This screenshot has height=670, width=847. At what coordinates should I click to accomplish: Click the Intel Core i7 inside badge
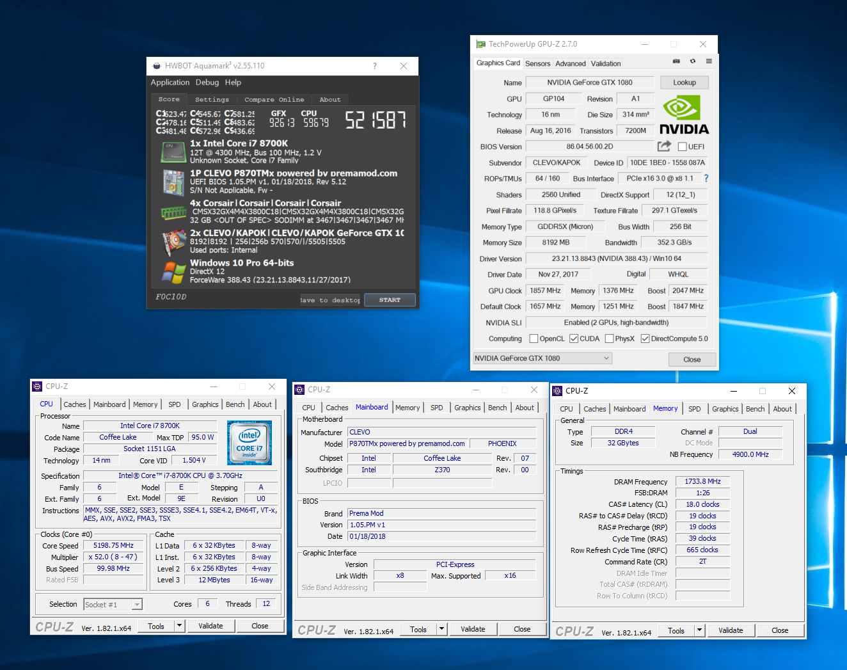(x=249, y=442)
